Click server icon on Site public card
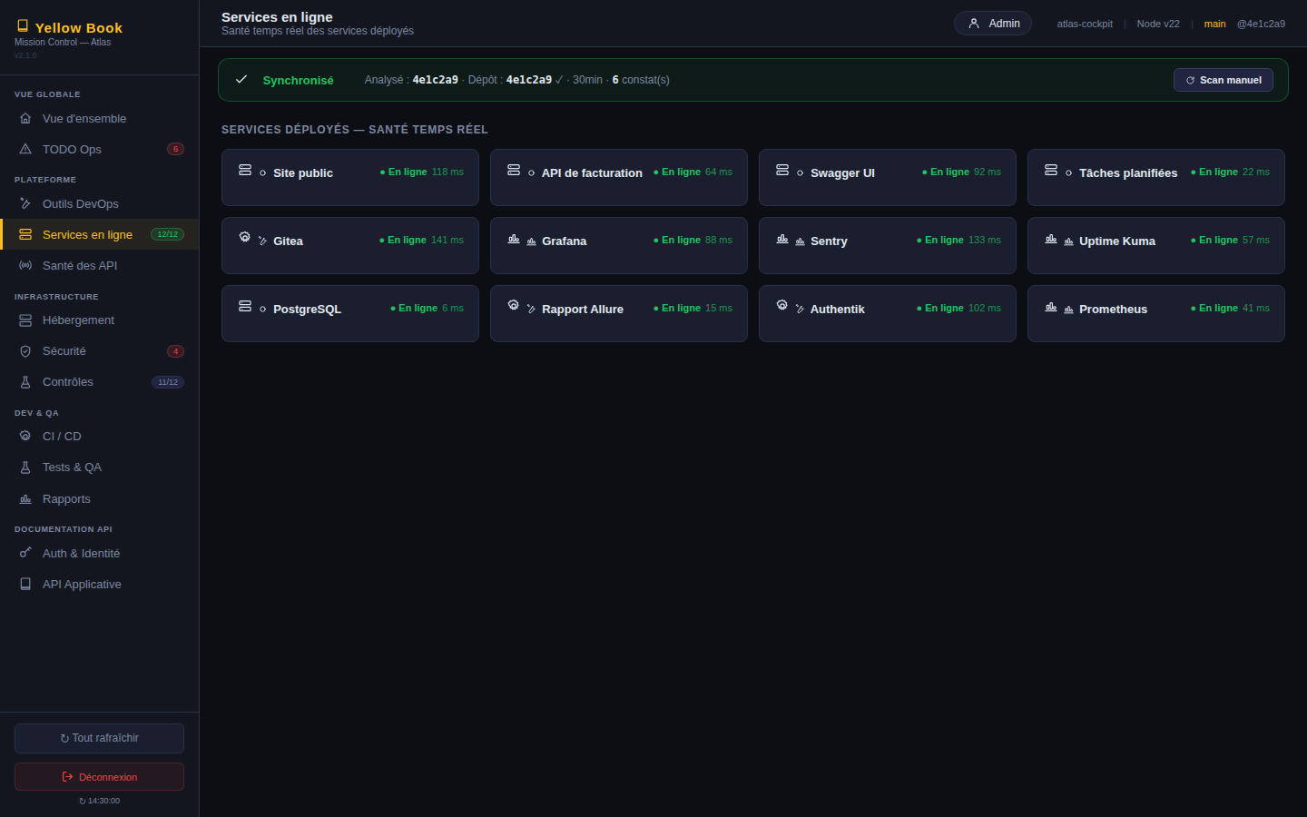 coord(245,170)
